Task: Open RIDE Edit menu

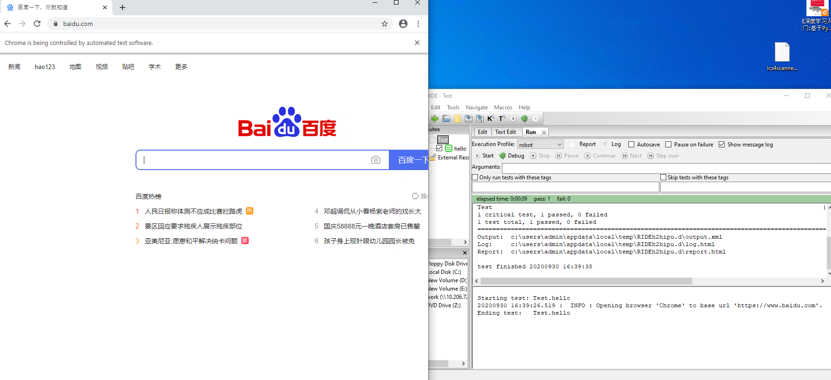Action: [x=436, y=108]
